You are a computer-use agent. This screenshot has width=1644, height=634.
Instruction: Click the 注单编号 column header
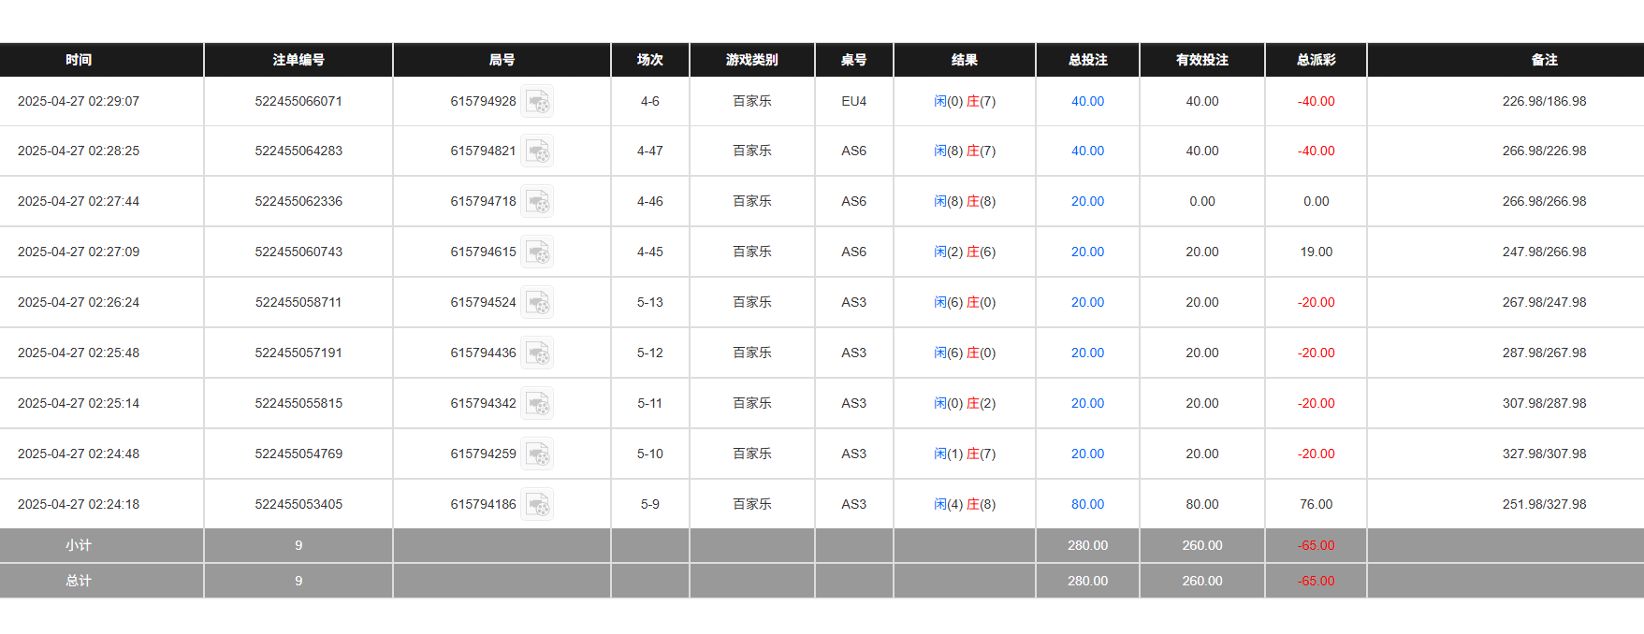click(298, 59)
